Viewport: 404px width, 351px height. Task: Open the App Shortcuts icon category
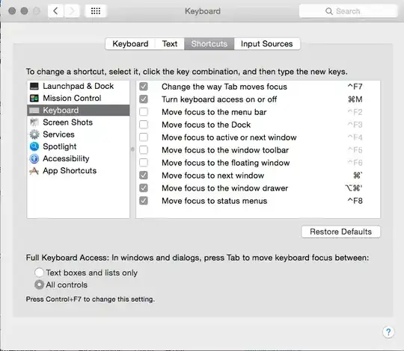coord(34,171)
